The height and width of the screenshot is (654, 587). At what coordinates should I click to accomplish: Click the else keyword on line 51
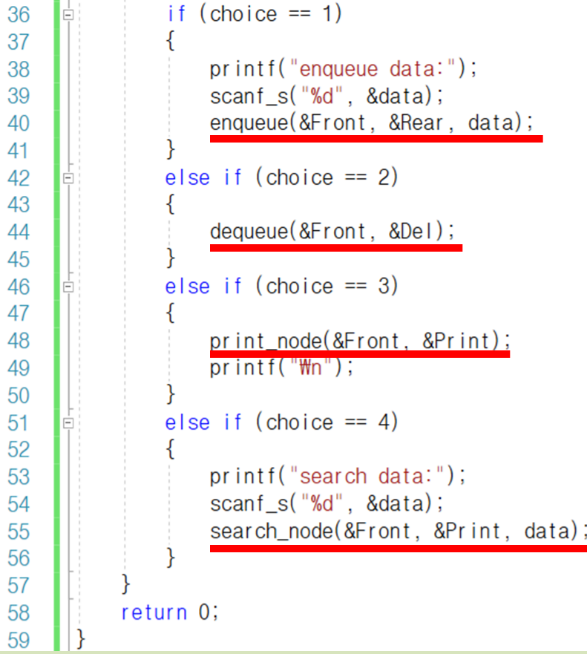[x=187, y=422]
